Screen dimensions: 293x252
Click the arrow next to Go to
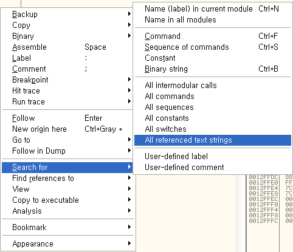click(x=129, y=140)
